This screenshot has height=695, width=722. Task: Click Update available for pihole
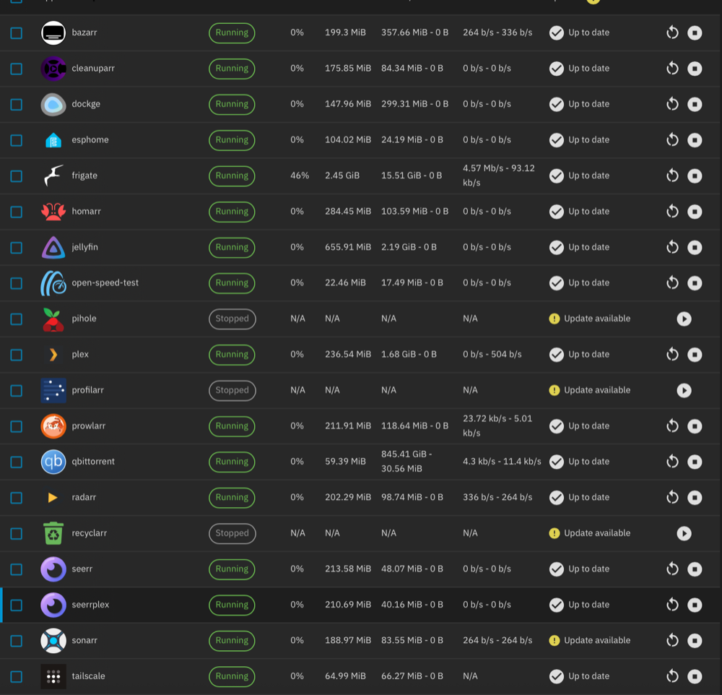click(x=590, y=319)
